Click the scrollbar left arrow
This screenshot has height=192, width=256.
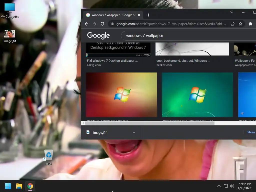83,123
